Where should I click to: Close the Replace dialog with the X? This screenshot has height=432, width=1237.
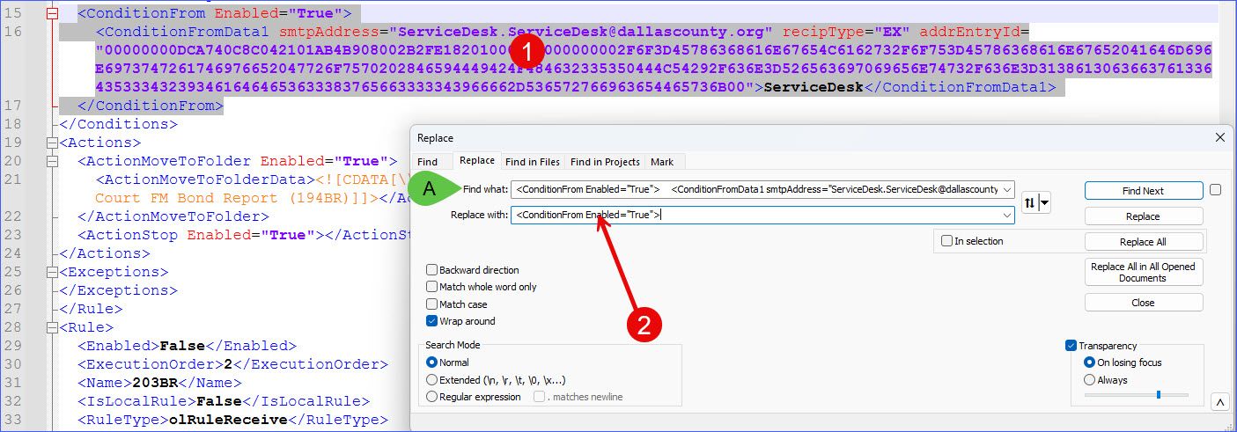[x=1219, y=138]
